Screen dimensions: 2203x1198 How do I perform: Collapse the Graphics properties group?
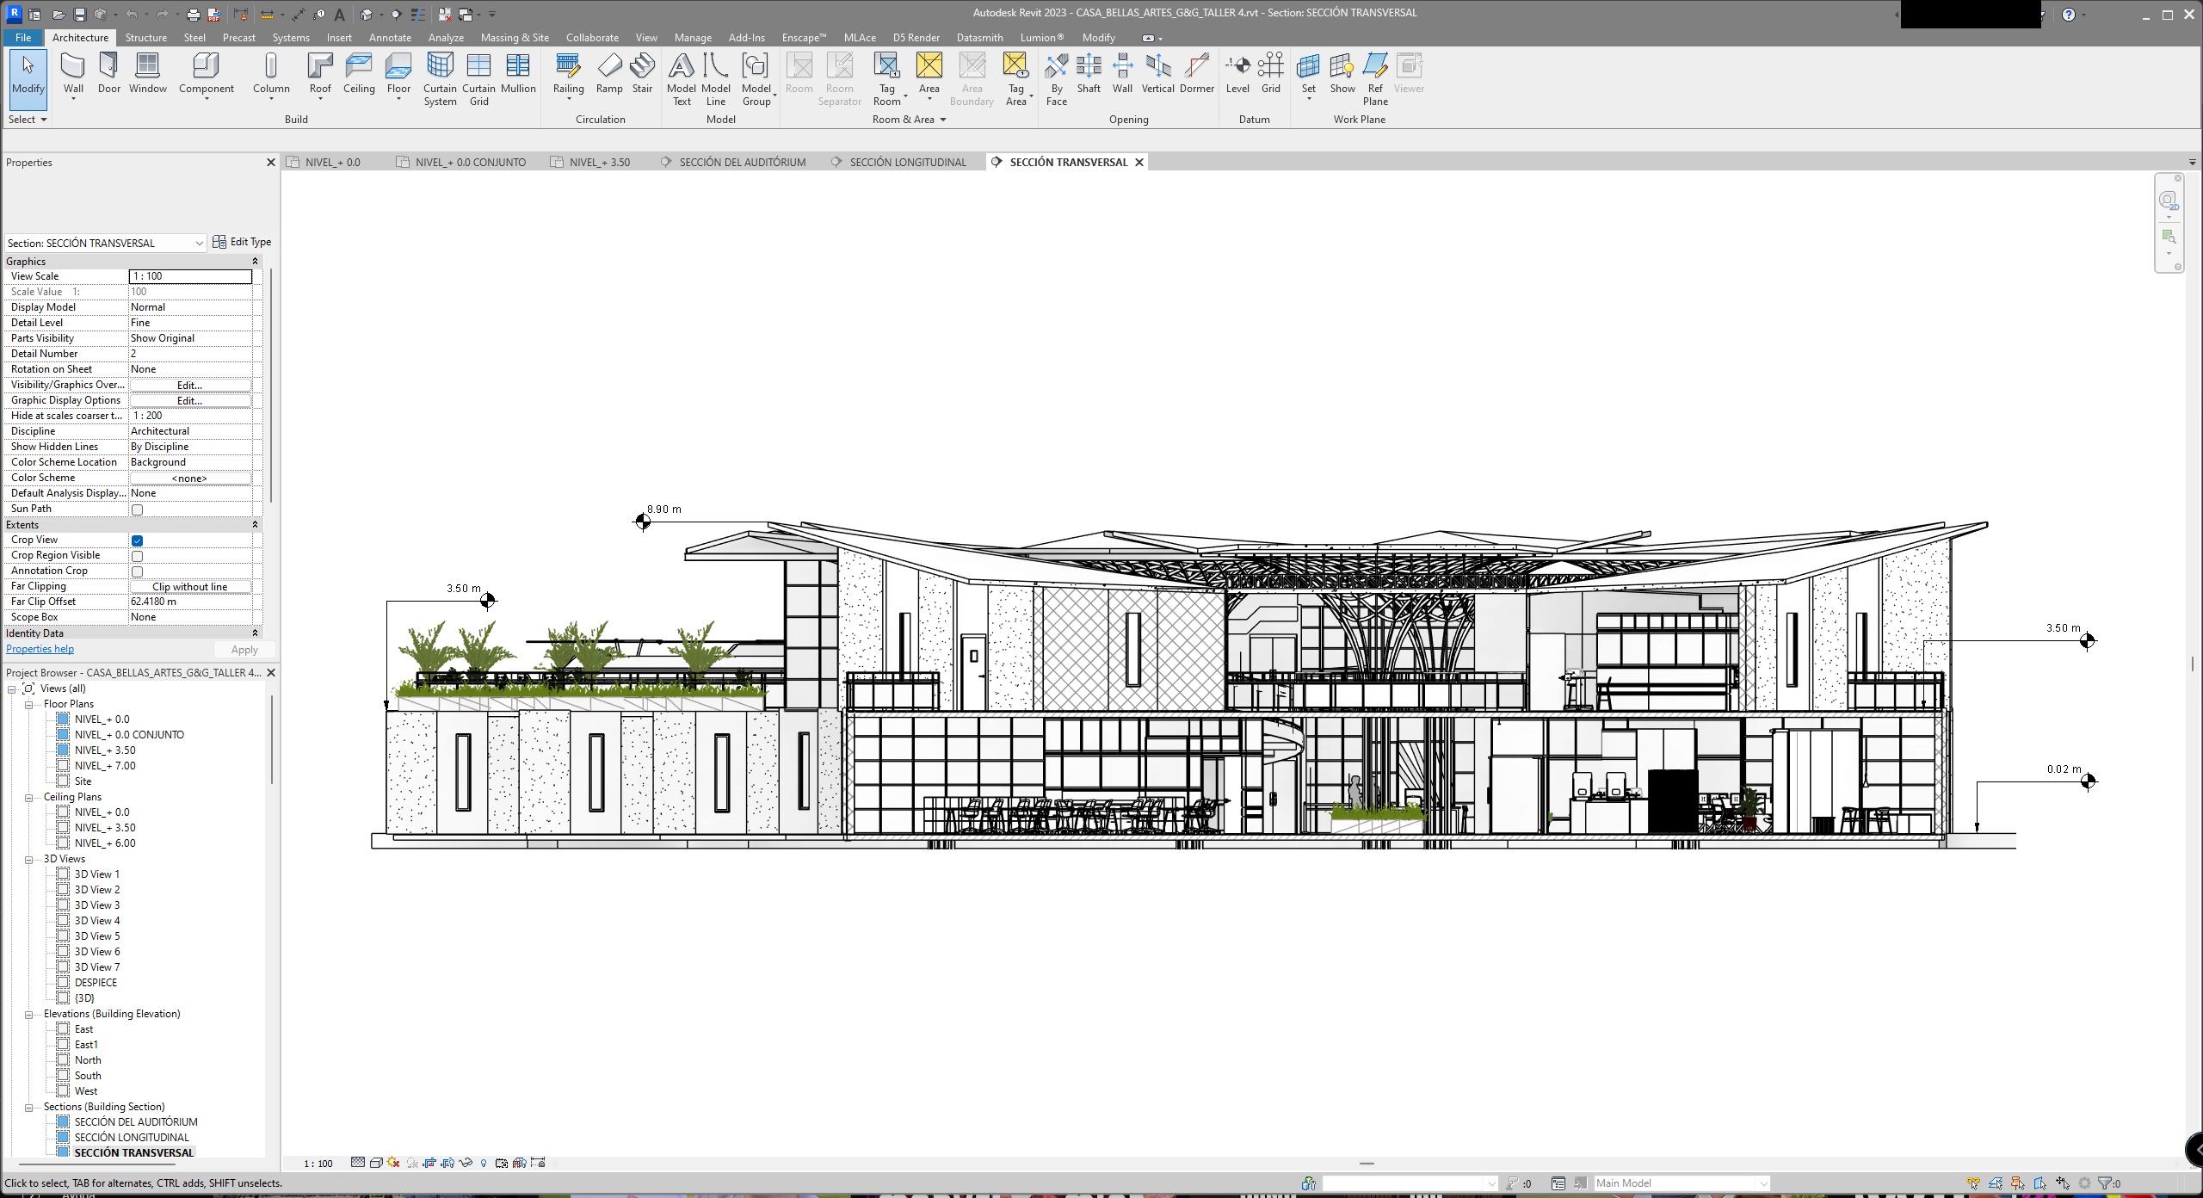tap(255, 262)
